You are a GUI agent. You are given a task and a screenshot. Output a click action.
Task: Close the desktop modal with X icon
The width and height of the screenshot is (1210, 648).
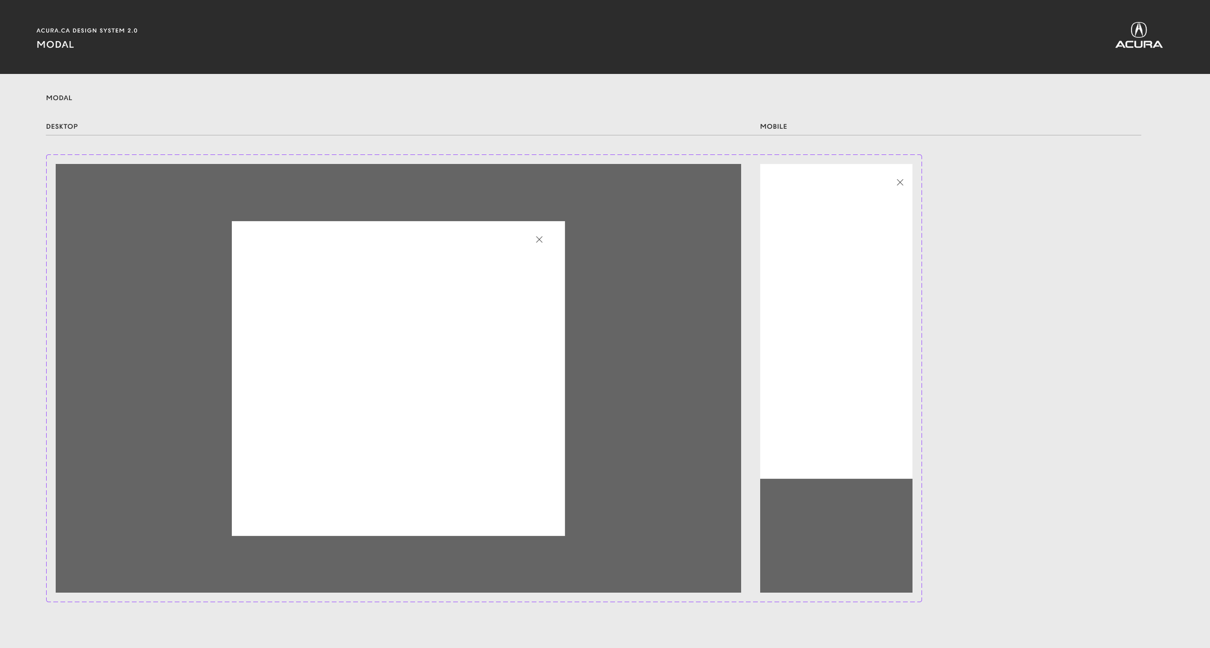[x=539, y=240]
